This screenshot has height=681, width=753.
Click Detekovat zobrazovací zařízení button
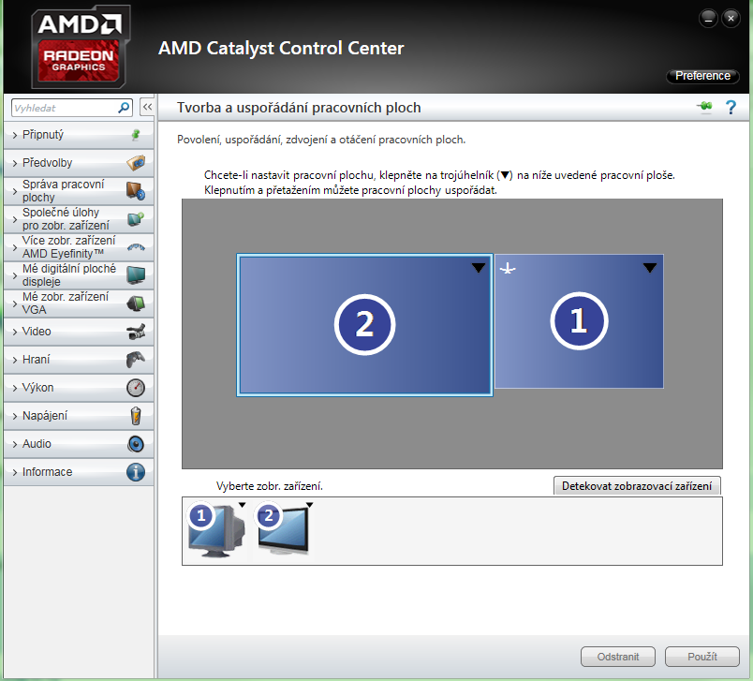click(x=637, y=486)
